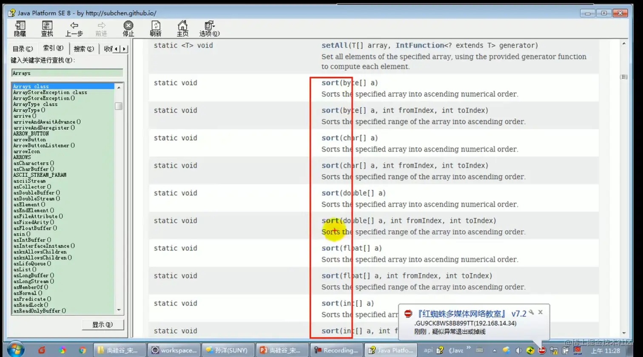643x357 pixels.
Task: Show hidden tray icons arrow
Action: click(x=494, y=351)
